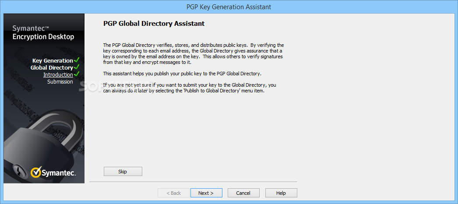This screenshot has width=458, height=204.
Task: Click the PGP Global Directory Assistant heading
Action: pos(154,24)
